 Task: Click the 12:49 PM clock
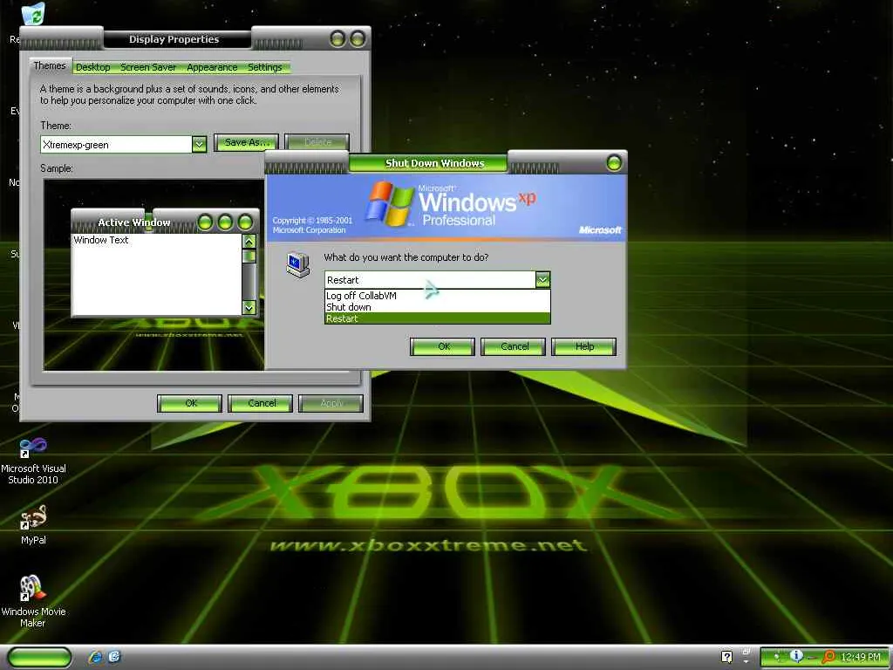tap(860, 657)
